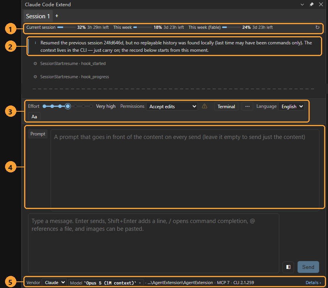The image size is (328, 288).
Task: Set Effort slider to the fifth stop
Action: [x=76, y=106]
